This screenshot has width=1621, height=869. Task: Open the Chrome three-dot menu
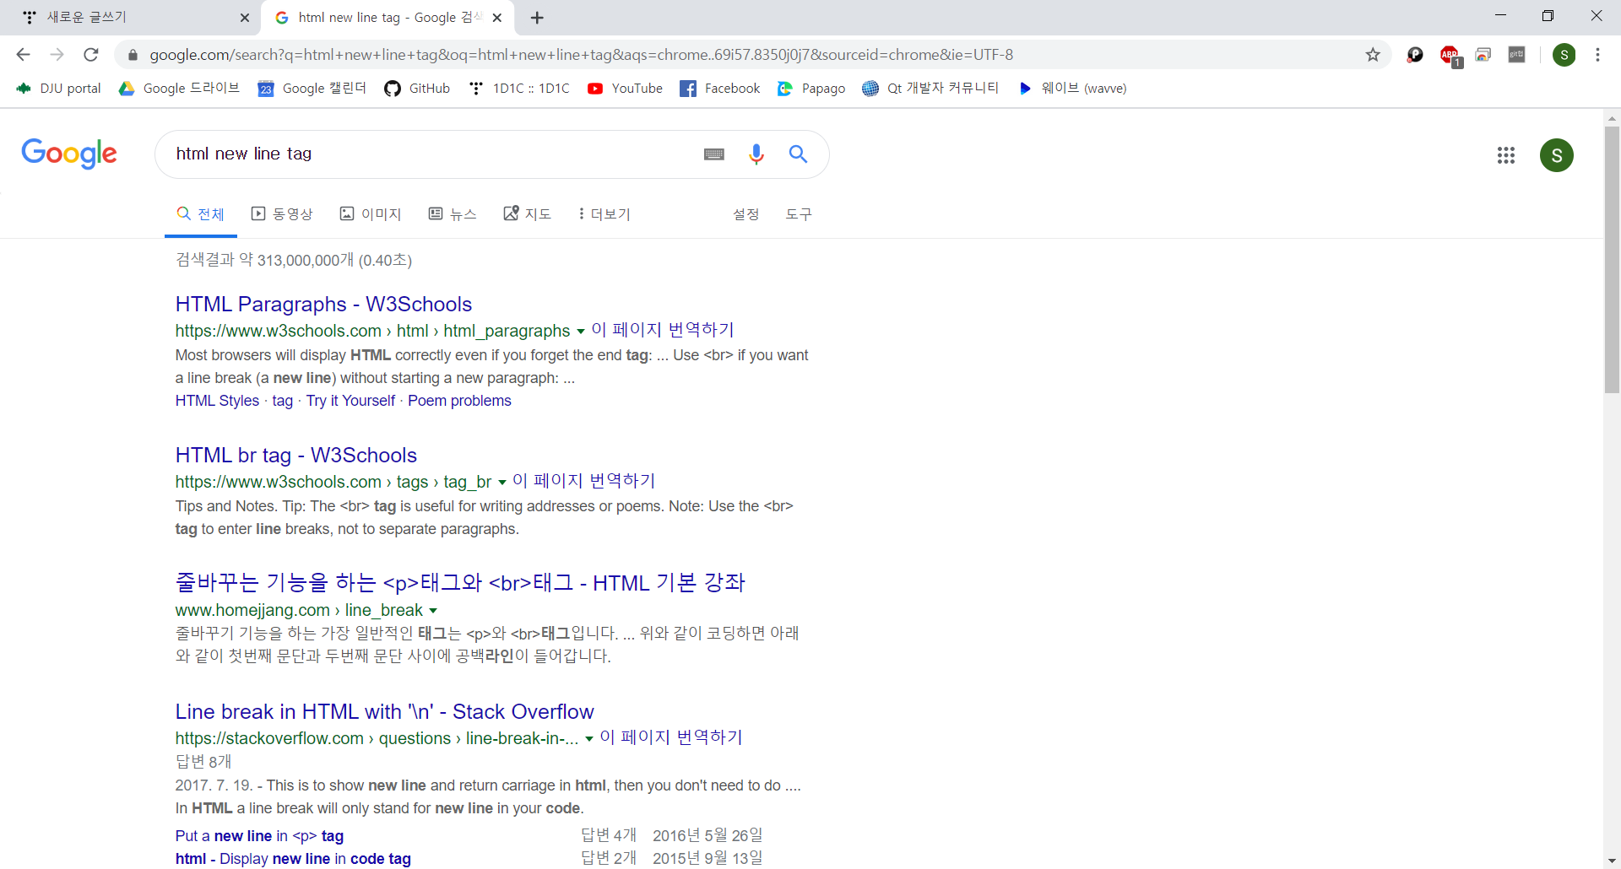1597,55
